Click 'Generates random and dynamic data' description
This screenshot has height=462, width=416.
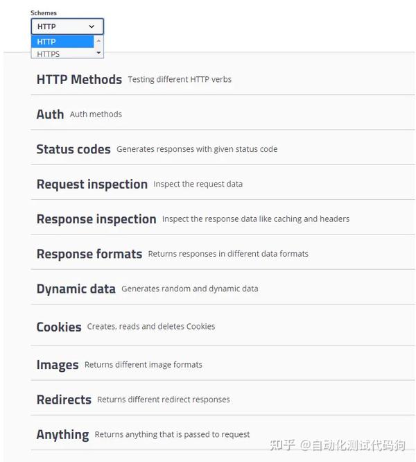point(189,289)
